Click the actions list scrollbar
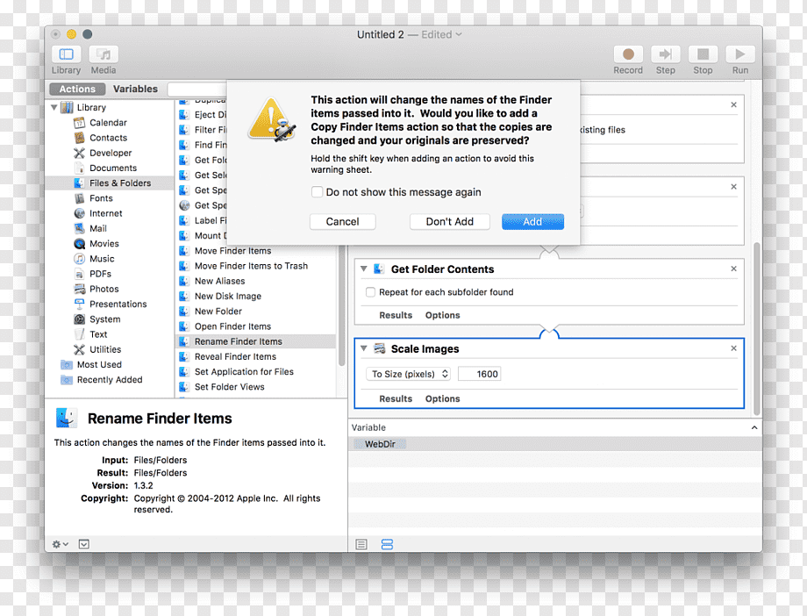807x616 pixels. point(340,305)
